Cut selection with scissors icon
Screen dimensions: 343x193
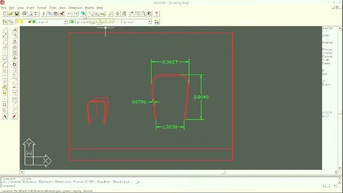(44, 14)
